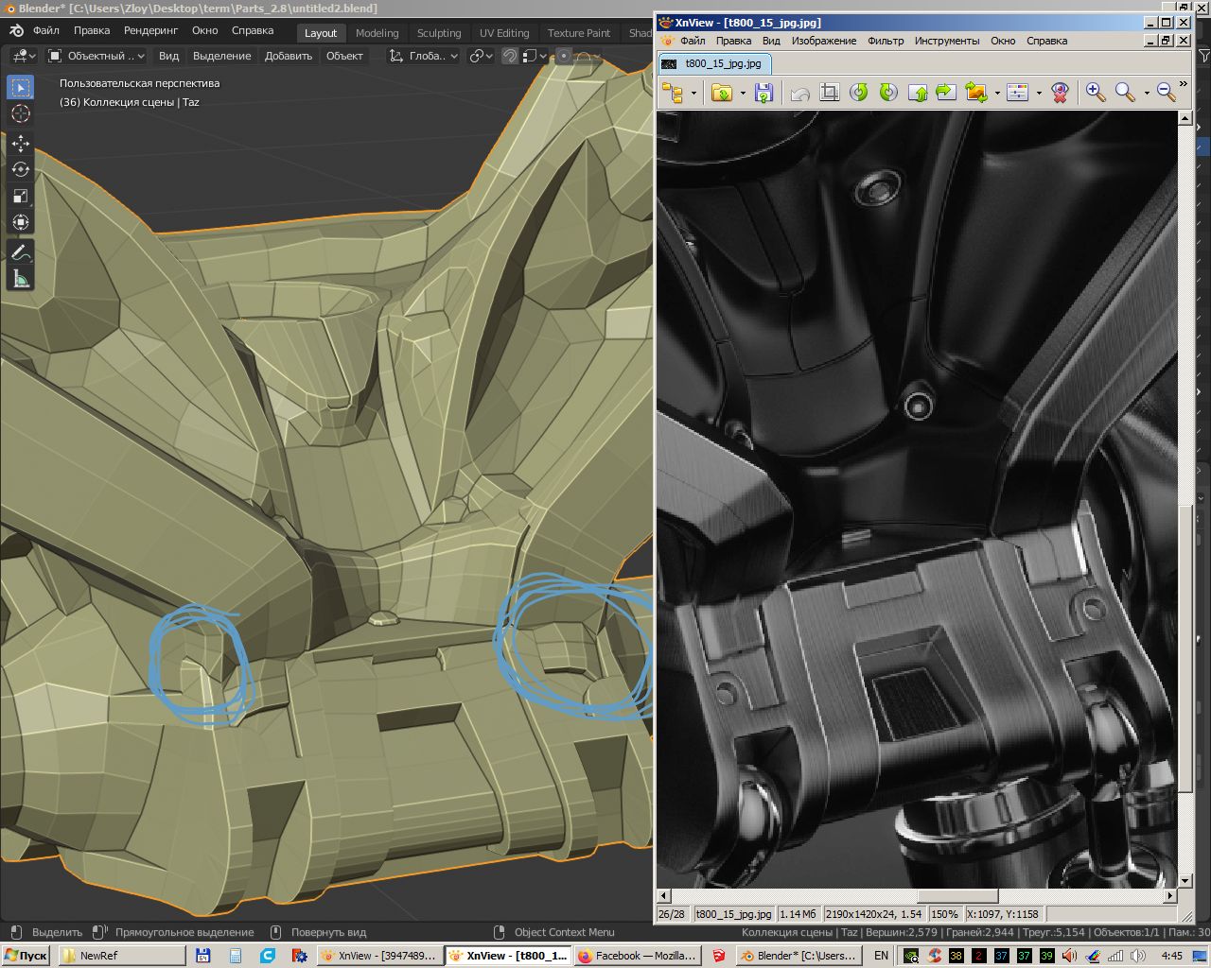Open Добавить menu in viewport header
Screen dimensions: 1211x968
point(289,56)
